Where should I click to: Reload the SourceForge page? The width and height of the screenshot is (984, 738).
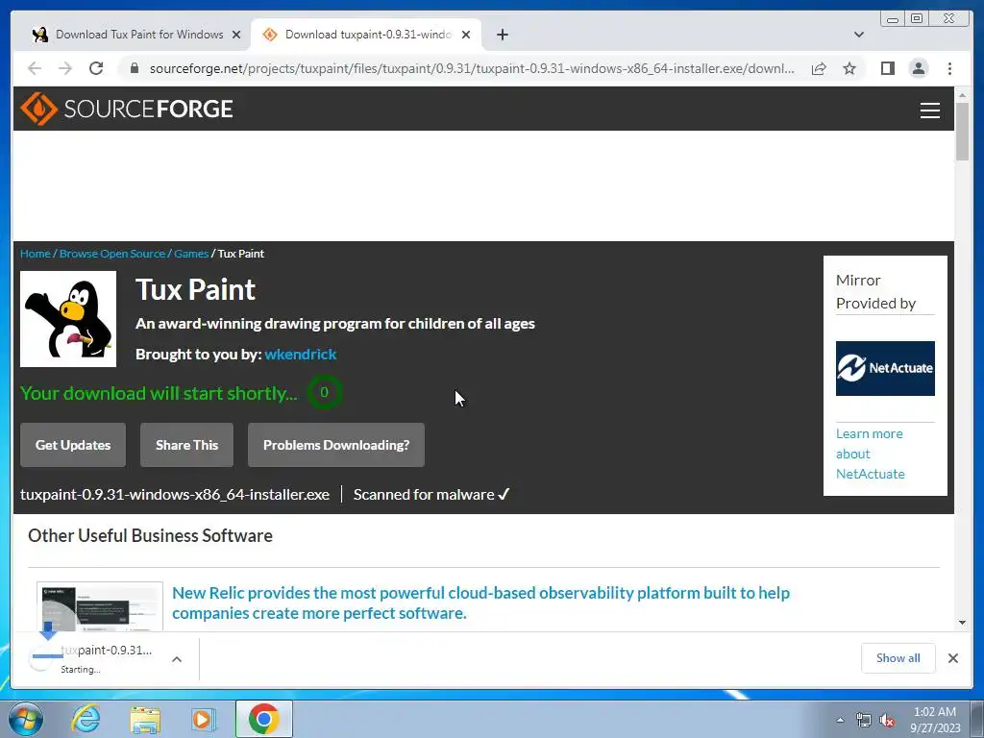(96, 68)
